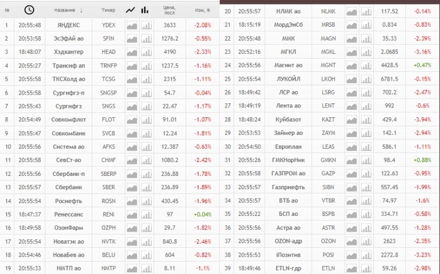Sort by Тикер column header

[109, 10]
